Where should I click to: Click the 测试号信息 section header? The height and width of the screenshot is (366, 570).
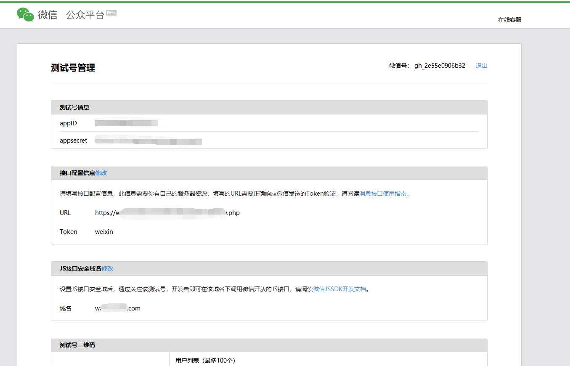[x=269, y=107]
